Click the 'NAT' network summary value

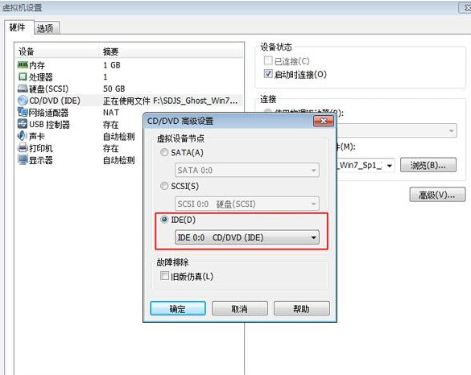111,113
